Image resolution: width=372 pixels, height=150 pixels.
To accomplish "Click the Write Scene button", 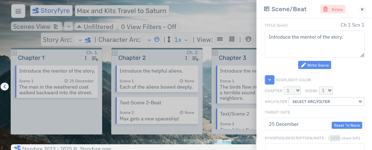I will (314, 65).
